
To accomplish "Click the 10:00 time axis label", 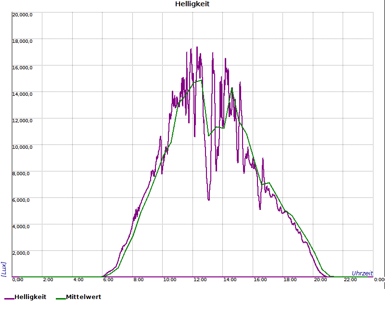I will 170,280.
